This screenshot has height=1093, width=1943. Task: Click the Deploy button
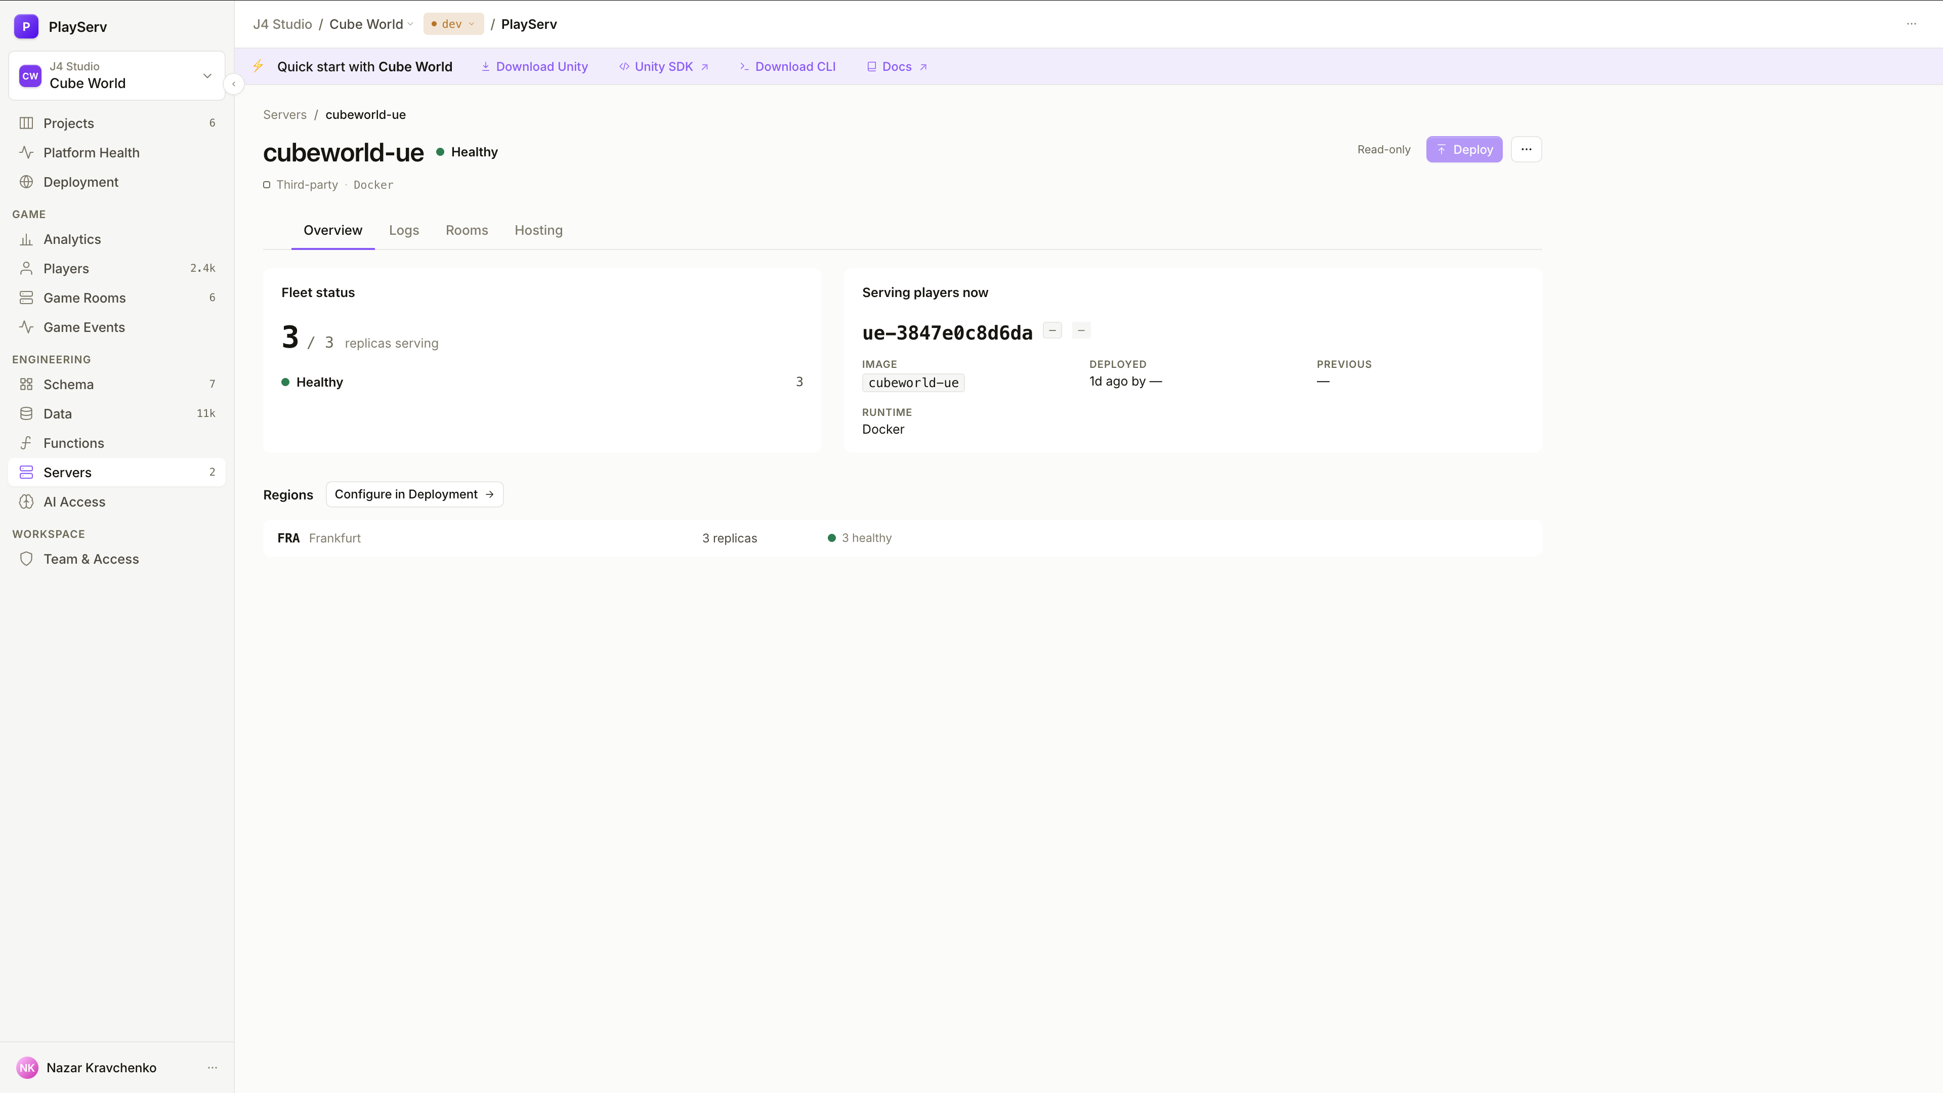tap(1464, 149)
